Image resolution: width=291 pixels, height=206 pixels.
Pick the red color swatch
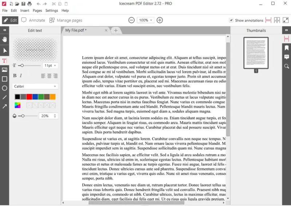click(x=29, y=96)
